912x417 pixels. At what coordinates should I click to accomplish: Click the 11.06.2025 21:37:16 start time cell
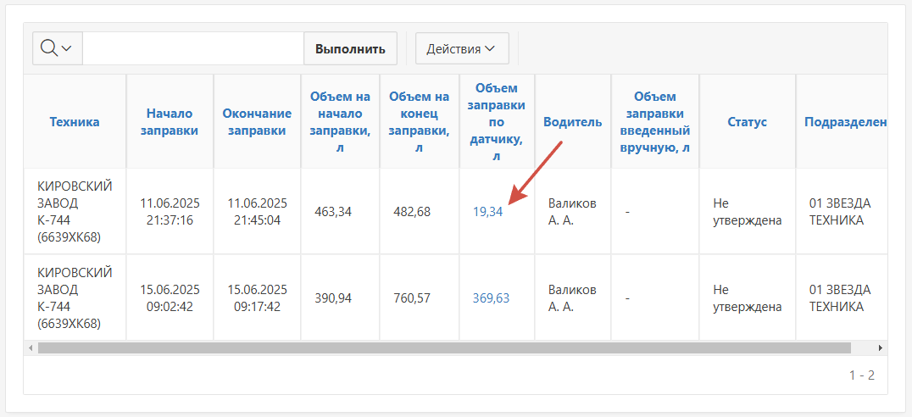pyautogui.click(x=170, y=212)
